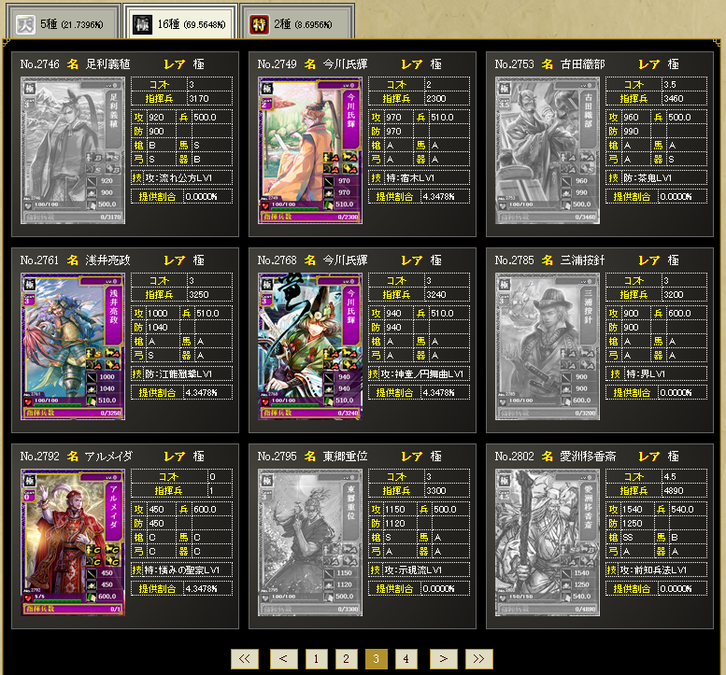Screen dimensions: 726x675
Task: Open card thumbnail of 今川氏輝 No.2768
Action: point(310,347)
